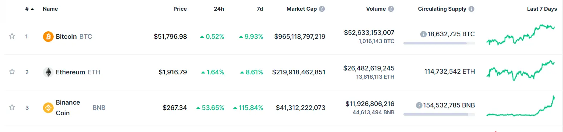
Task: Toggle the Ethereum watchlist star
Action: pyautogui.click(x=12, y=72)
